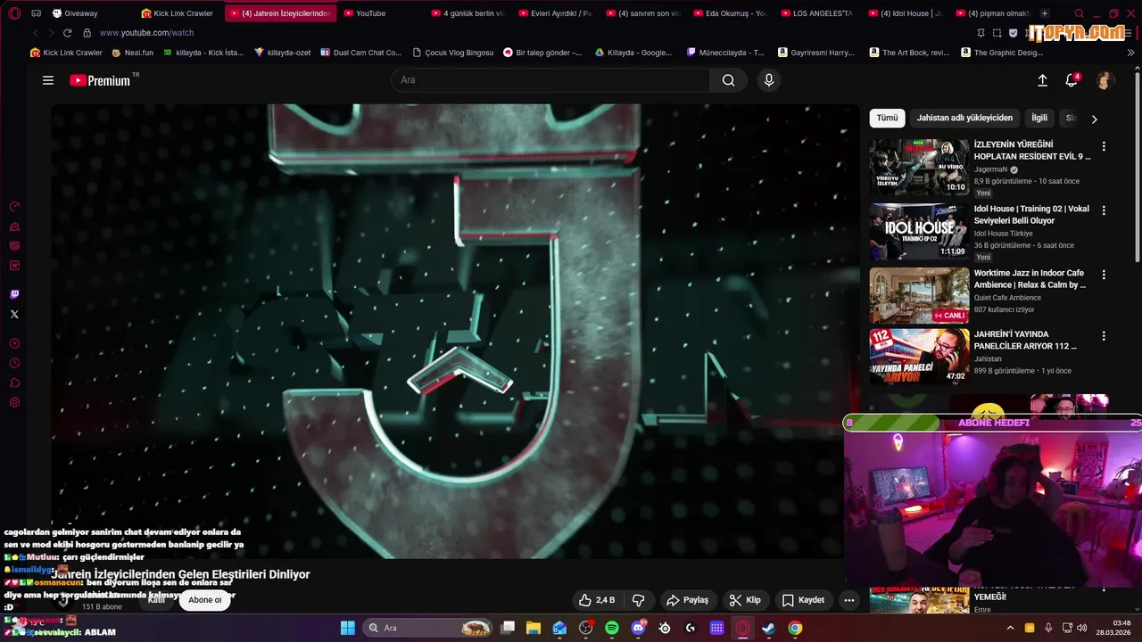Click the Paylaş share button

pos(687,600)
